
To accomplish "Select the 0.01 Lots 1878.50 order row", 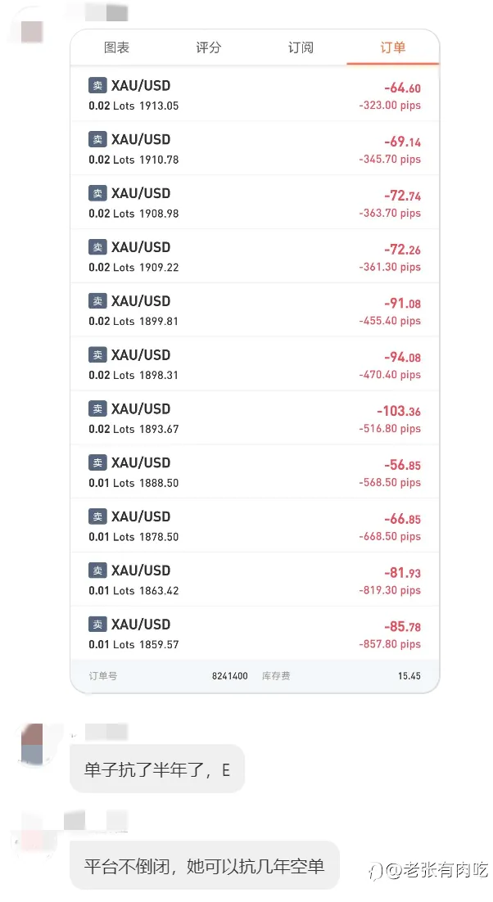I will [255, 525].
